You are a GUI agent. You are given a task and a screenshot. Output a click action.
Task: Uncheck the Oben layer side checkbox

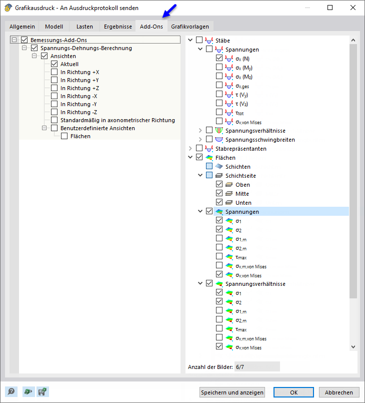click(x=219, y=184)
